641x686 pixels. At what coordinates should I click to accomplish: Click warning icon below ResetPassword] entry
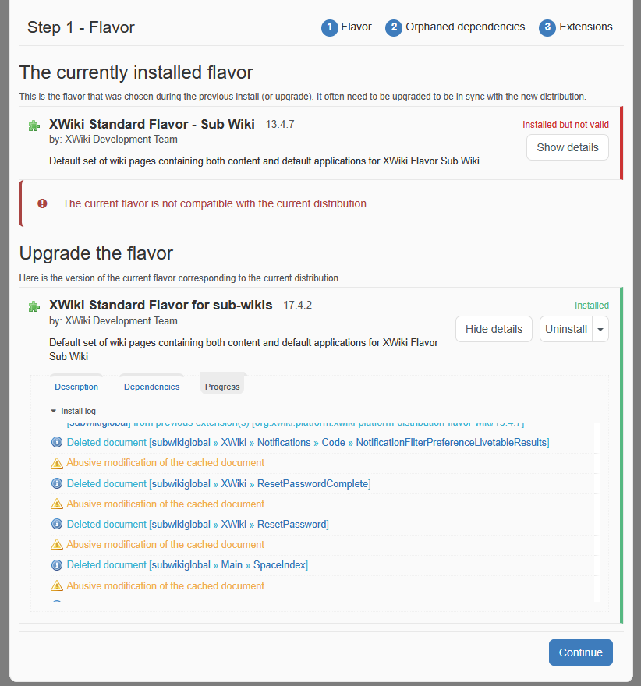tap(57, 545)
